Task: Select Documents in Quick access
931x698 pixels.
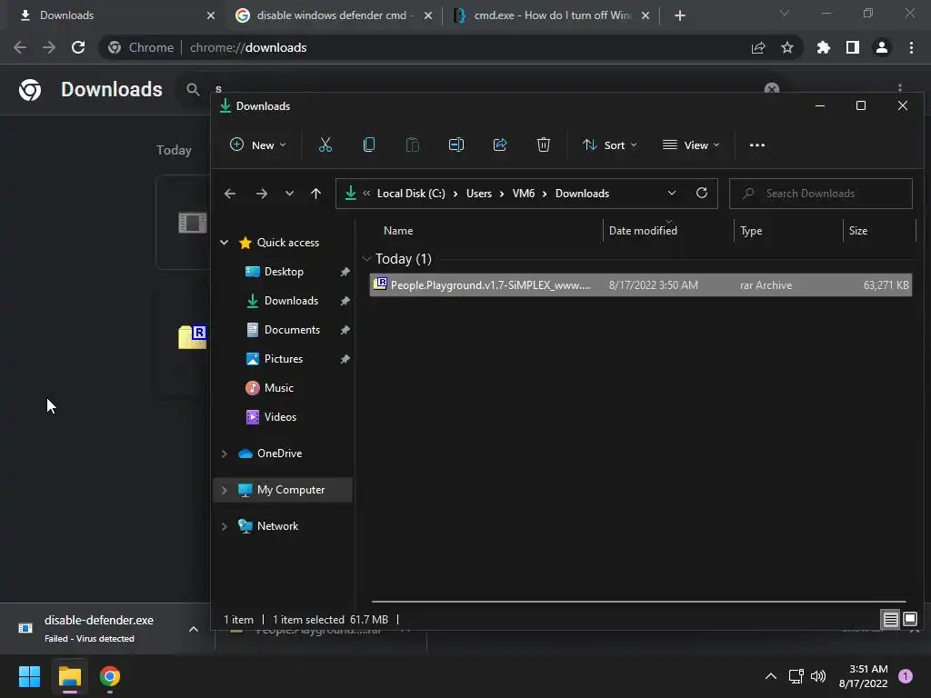Action: point(292,330)
